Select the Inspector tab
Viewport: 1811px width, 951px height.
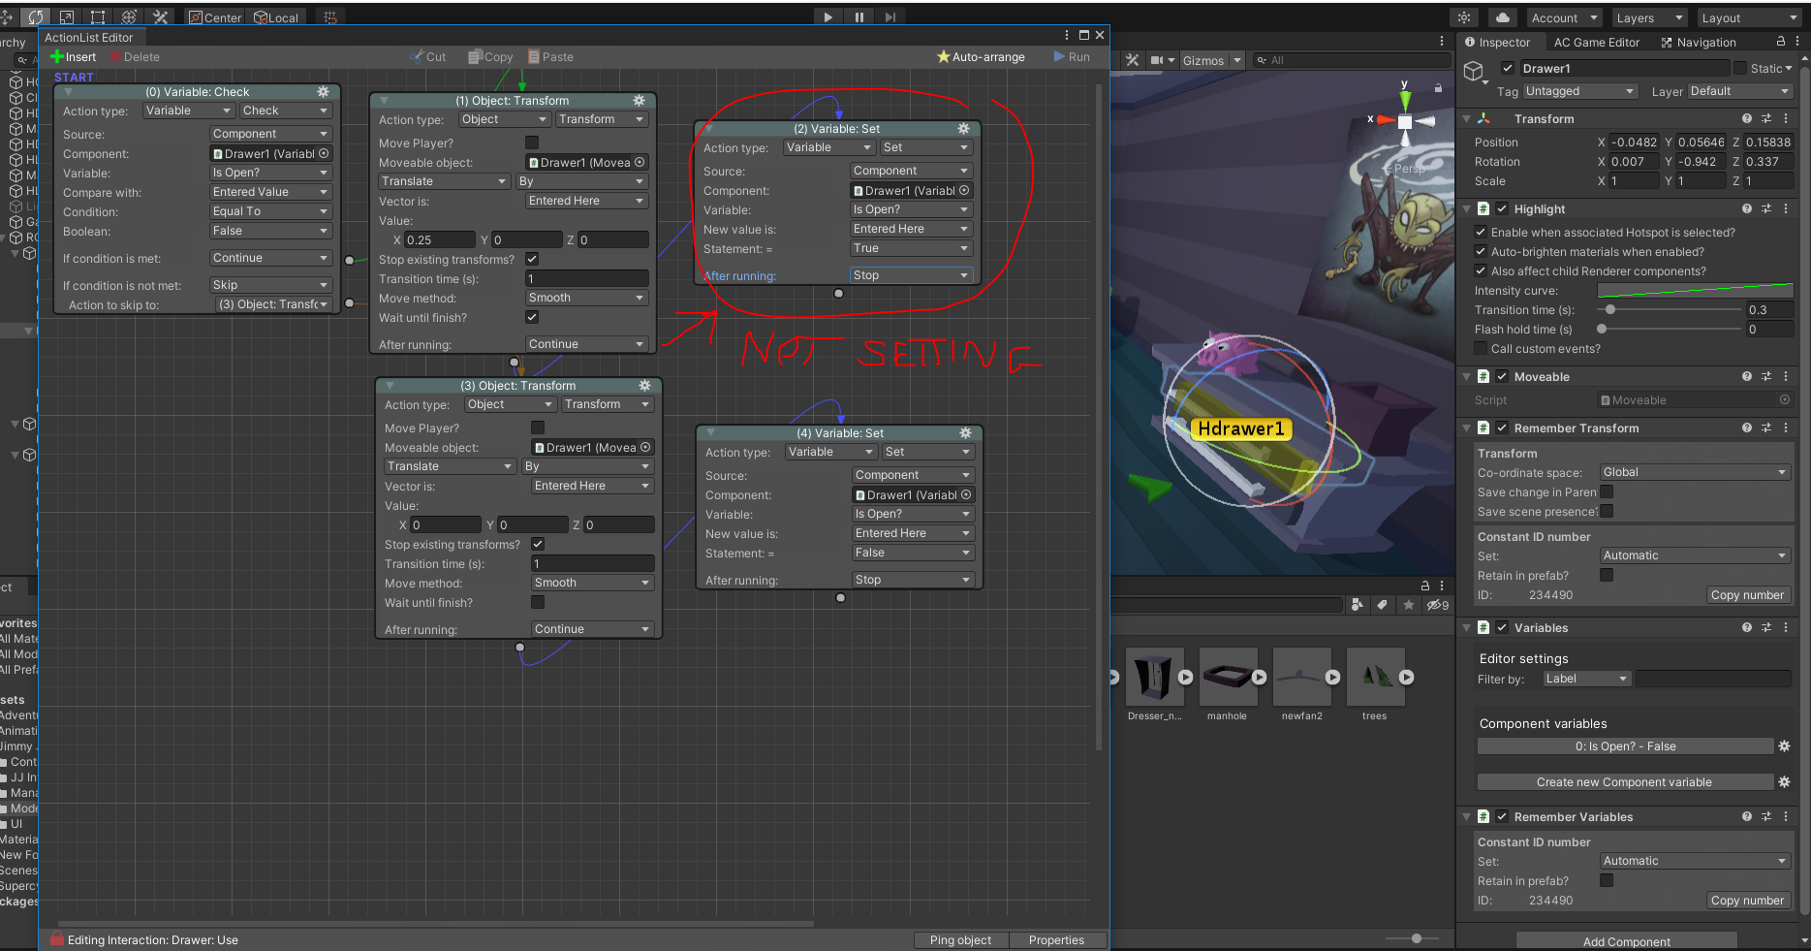[x=1497, y=42]
